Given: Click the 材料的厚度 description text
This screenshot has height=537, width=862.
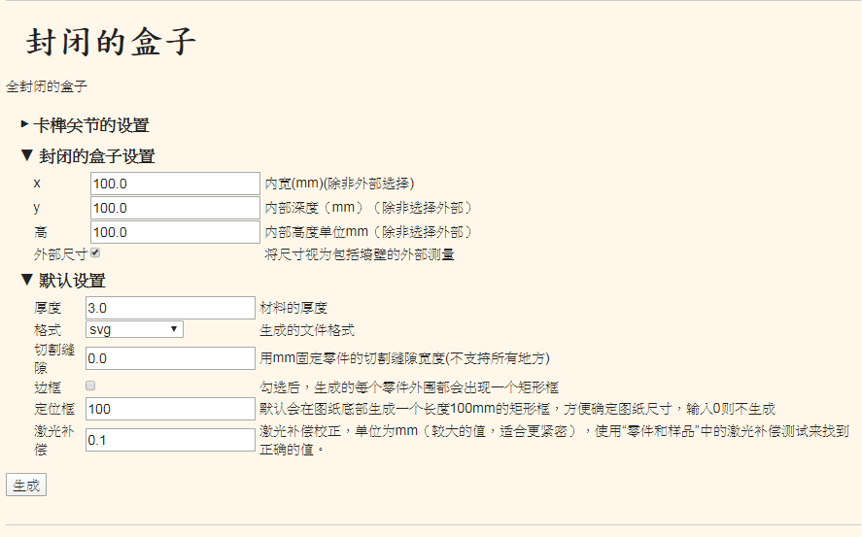Looking at the screenshot, I should pos(293,308).
